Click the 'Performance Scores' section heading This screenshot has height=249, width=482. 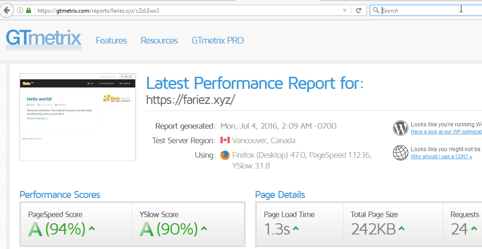(59, 195)
